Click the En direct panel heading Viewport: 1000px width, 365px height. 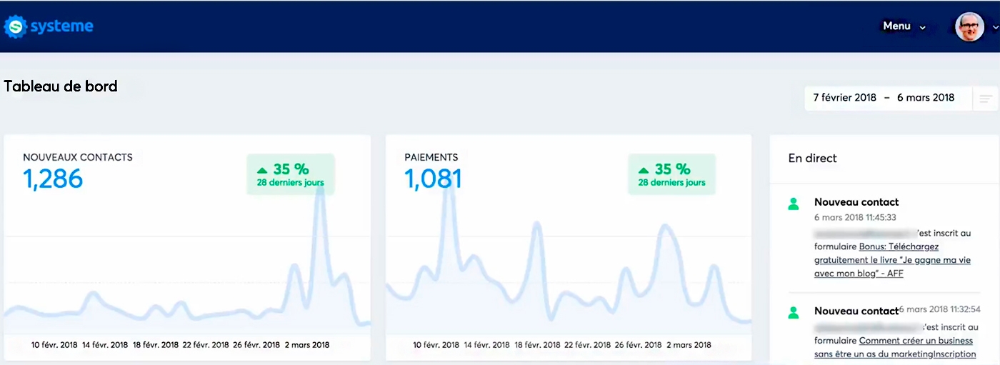812,159
